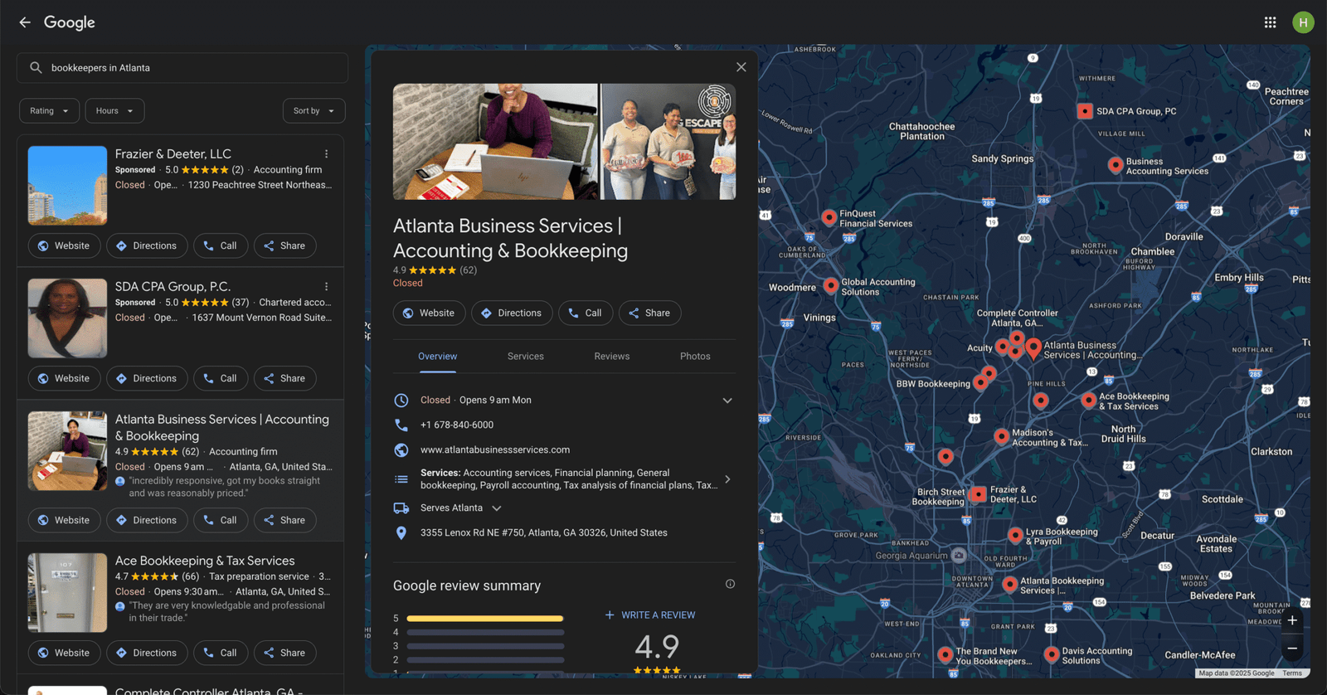1327x695 pixels.
Task: Go back using the arrow beside Google
Action: [25, 22]
